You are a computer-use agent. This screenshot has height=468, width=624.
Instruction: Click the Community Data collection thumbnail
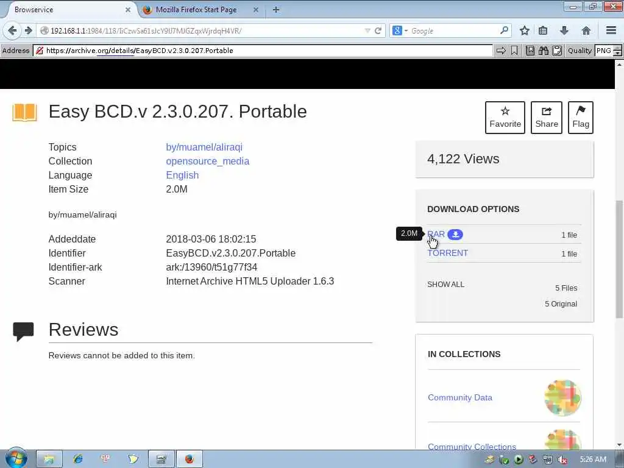(562, 398)
